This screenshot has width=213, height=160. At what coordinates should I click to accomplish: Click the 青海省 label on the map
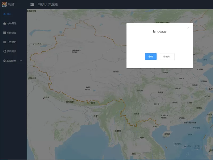(116, 71)
